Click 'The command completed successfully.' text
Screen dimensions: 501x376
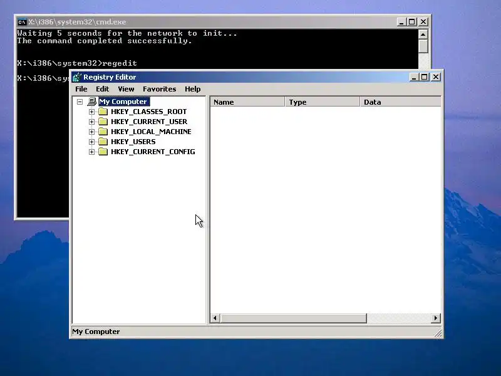click(x=105, y=41)
